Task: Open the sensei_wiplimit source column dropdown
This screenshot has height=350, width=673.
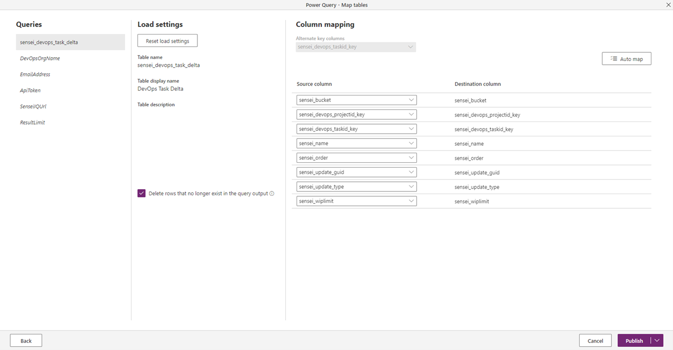Action: coord(356,201)
